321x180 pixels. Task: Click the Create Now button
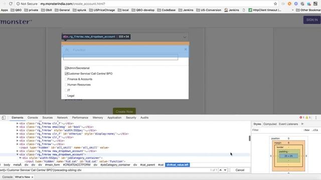click(124, 111)
